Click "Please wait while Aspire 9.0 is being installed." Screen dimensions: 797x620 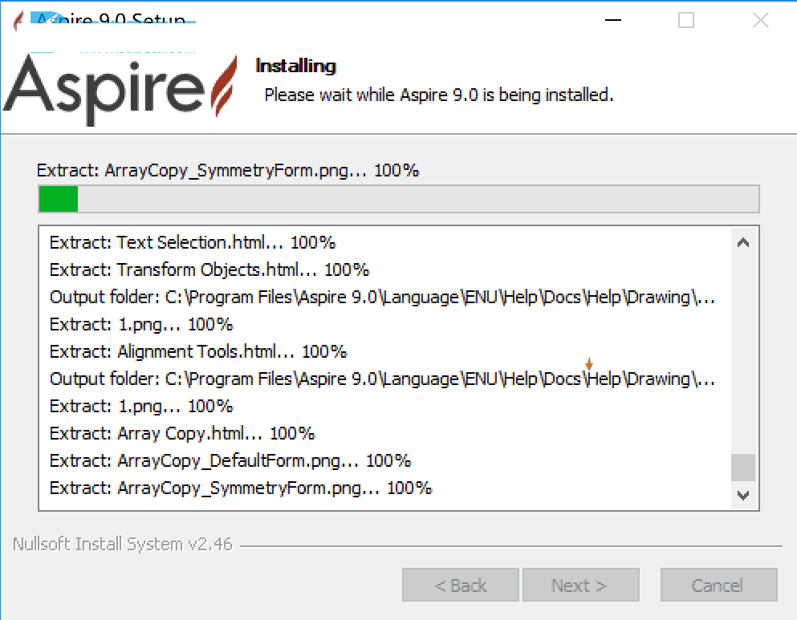pyautogui.click(x=439, y=95)
